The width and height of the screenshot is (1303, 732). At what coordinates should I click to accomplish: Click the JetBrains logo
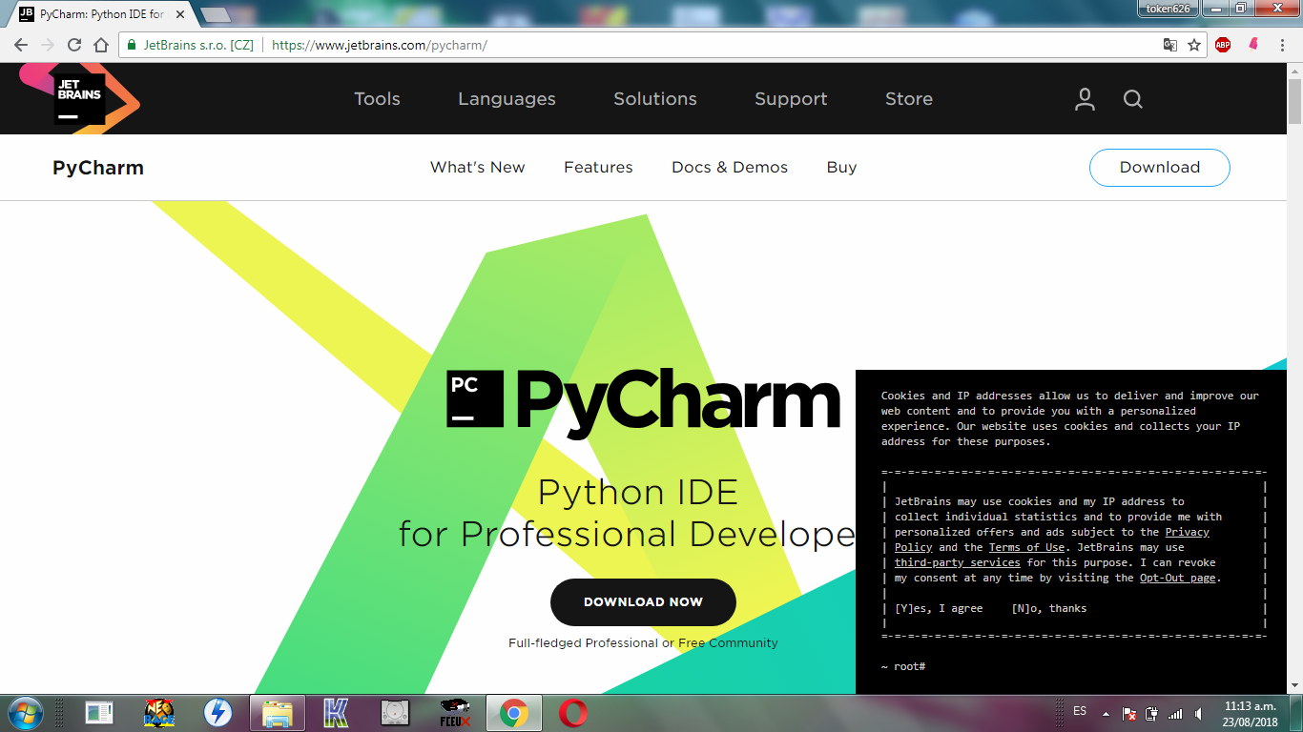coord(78,98)
